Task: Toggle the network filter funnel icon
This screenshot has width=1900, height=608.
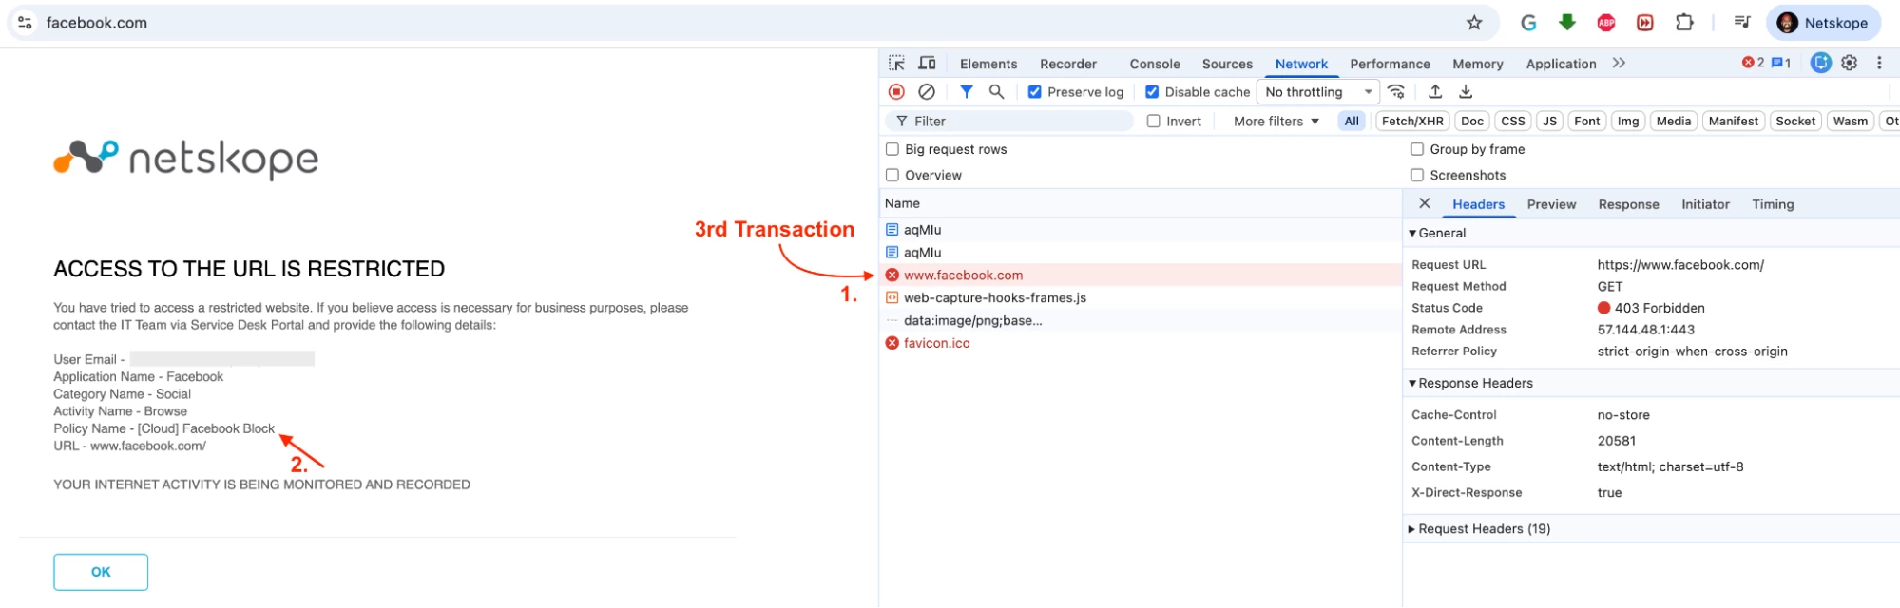Action: point(967,91)
